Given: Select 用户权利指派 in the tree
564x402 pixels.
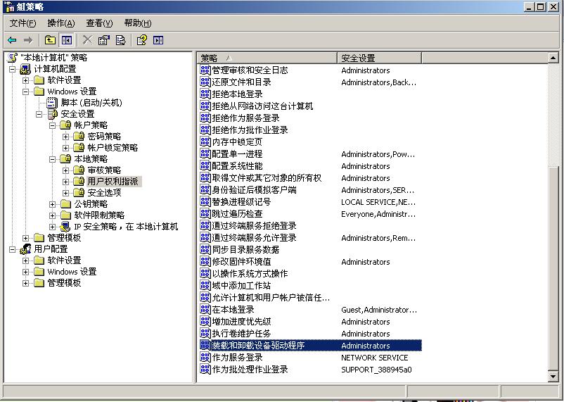Looking at the screenshot, I should pos(113,181).
